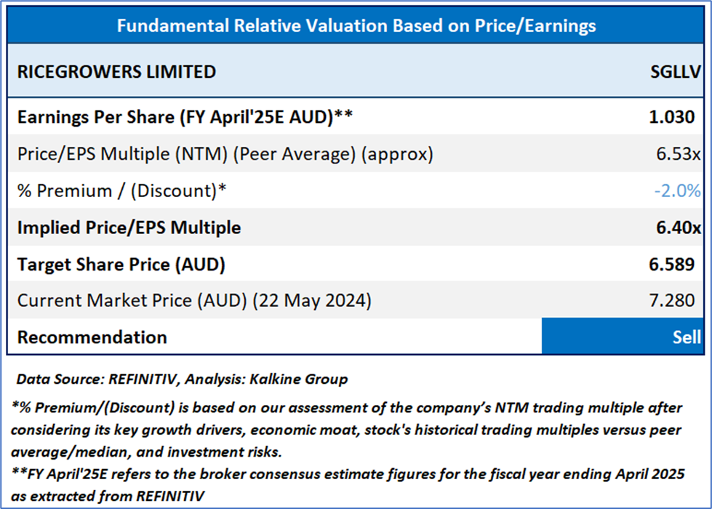Click the footnote line 'average/median, and investment risks.'
Screen dimensions: 712x509
pyautogui.click(x=146, y=452)
